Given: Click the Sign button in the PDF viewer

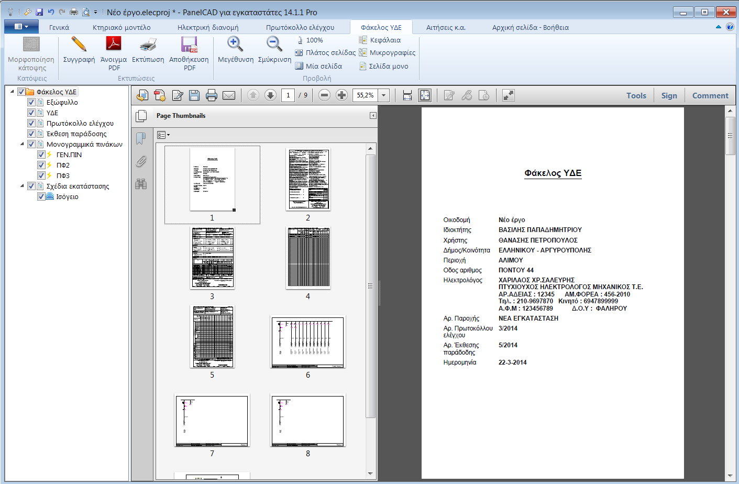Looking at the screenshot, I should point(669,95).
